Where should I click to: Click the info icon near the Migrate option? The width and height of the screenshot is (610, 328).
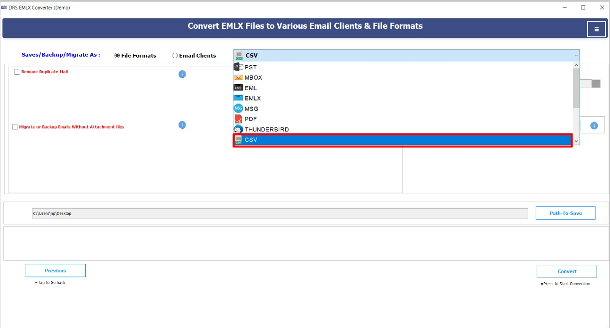[182, 125]
